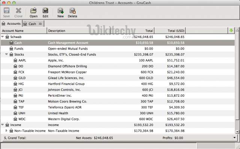This screenshot has width=240, height=149.
Task: Sort by the Description column header
Action: [79, 31]
